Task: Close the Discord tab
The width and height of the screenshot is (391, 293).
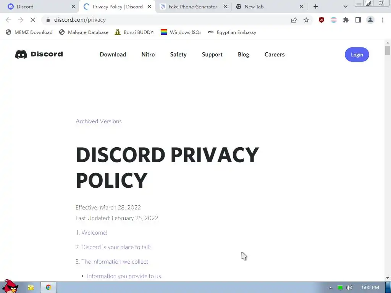Action: [73, 7]
